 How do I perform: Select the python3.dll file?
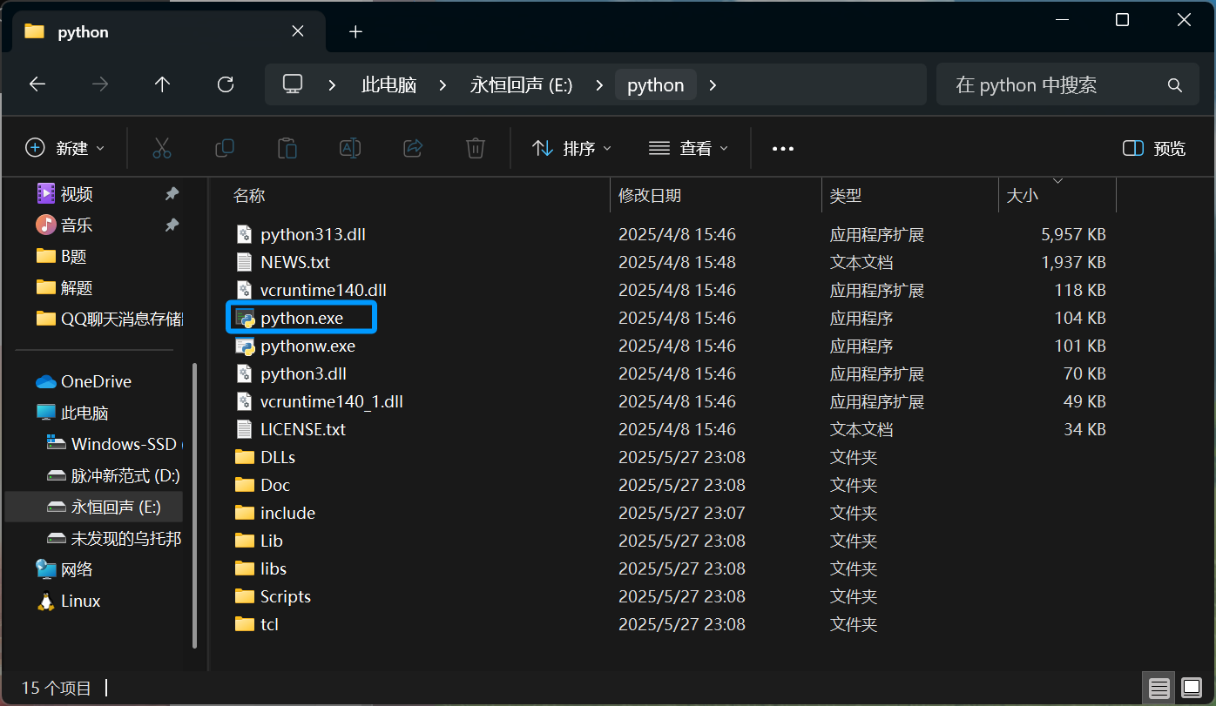click(303, 374)
